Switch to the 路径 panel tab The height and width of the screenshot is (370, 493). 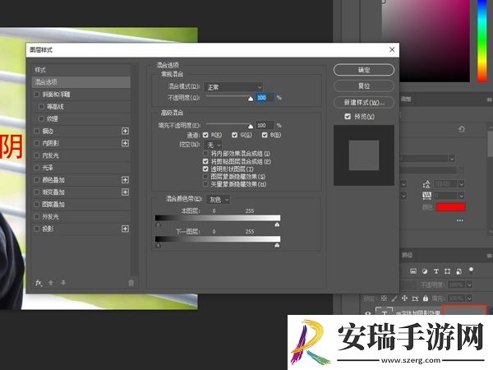(408, 255)
